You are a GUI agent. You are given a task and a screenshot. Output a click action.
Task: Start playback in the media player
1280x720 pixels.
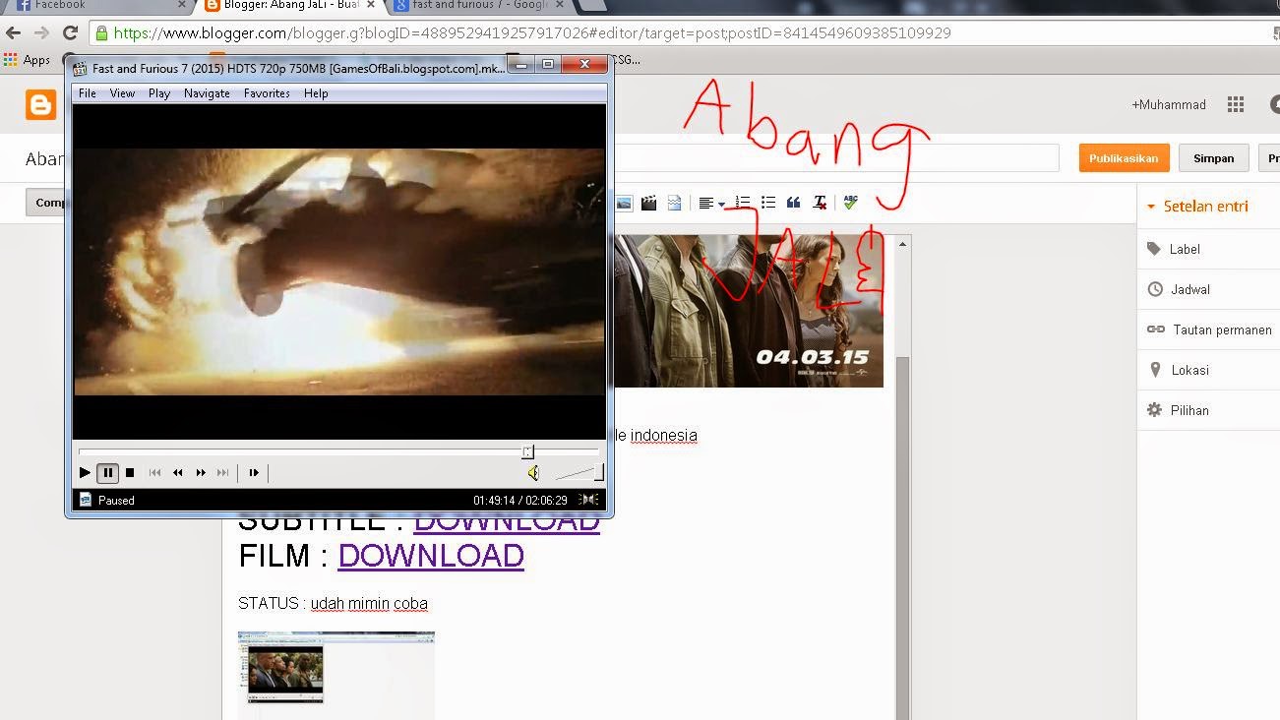point(85,473)
